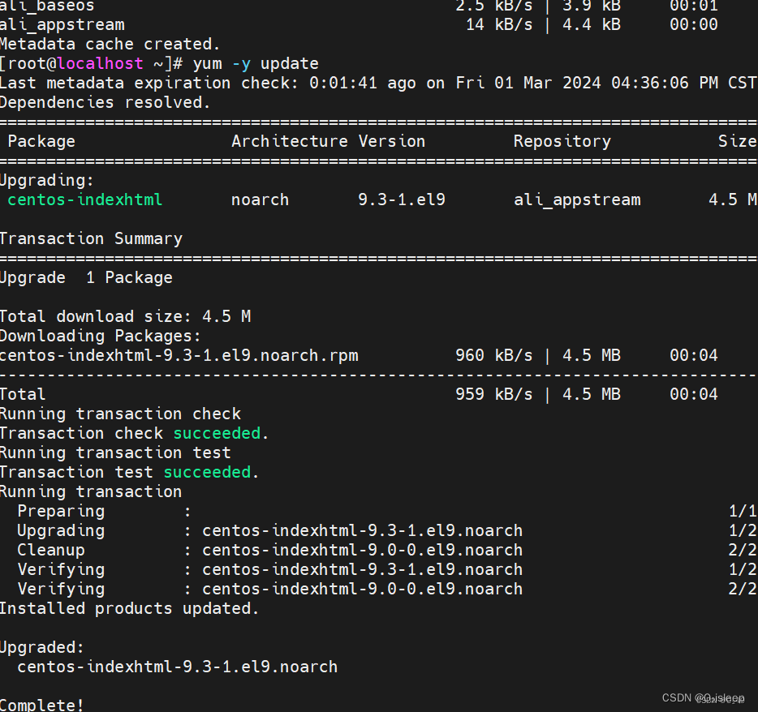
Task: Click the ali_appstream repository entry in table
Action: pos(577,200)
